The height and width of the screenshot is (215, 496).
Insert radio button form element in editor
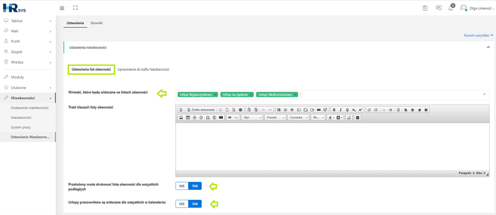pyautogui.click(x=292, y=109)
